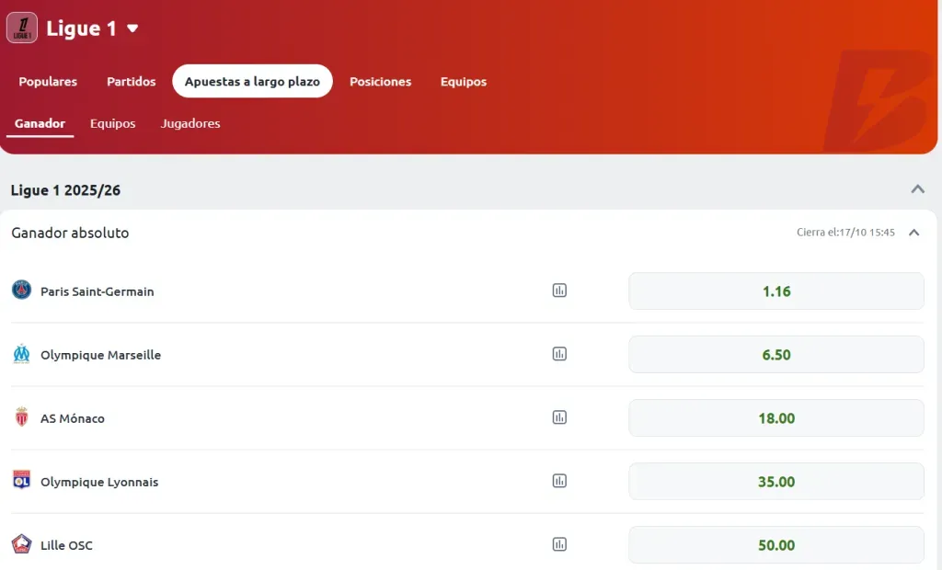Open statistics icon for Paris Saint-Germain

(x=559, y=290)
